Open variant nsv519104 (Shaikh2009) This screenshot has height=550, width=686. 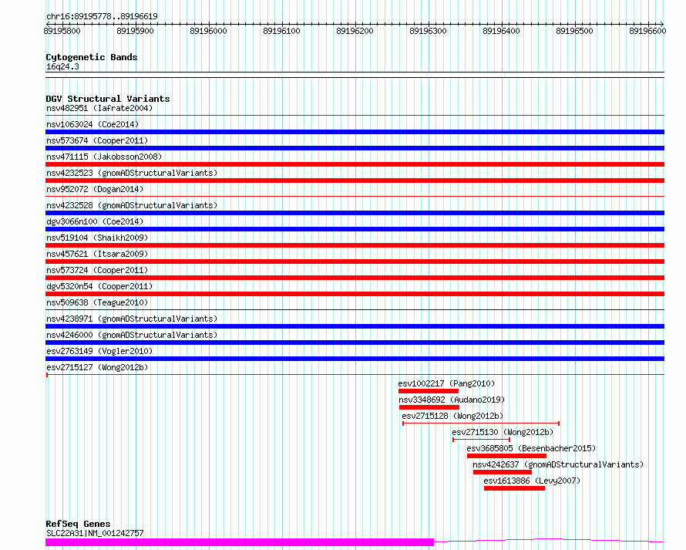click(x=97, y=238)
